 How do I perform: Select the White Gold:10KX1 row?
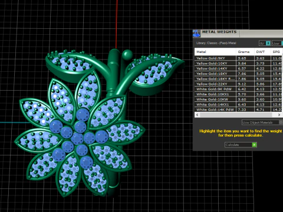(239, 94)
